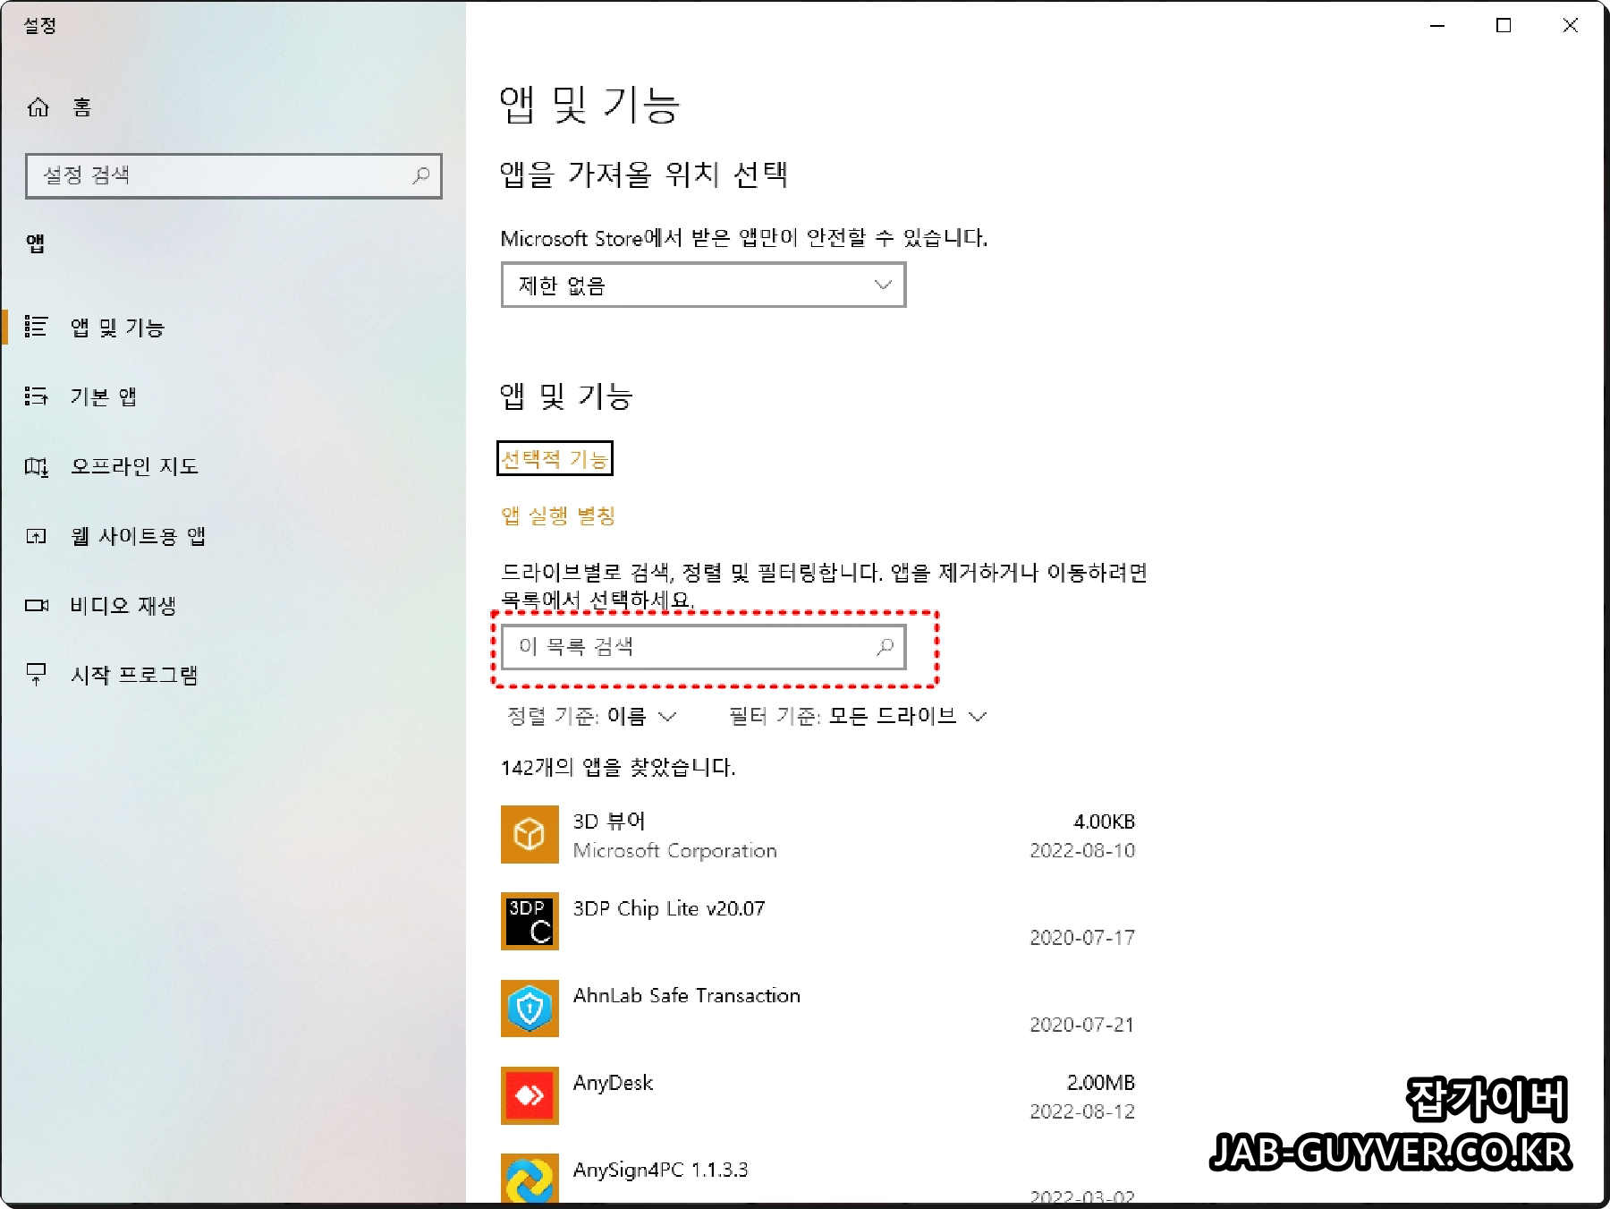
Task: Focus the 이 목록 검색 input field
Action: [704, 646]
